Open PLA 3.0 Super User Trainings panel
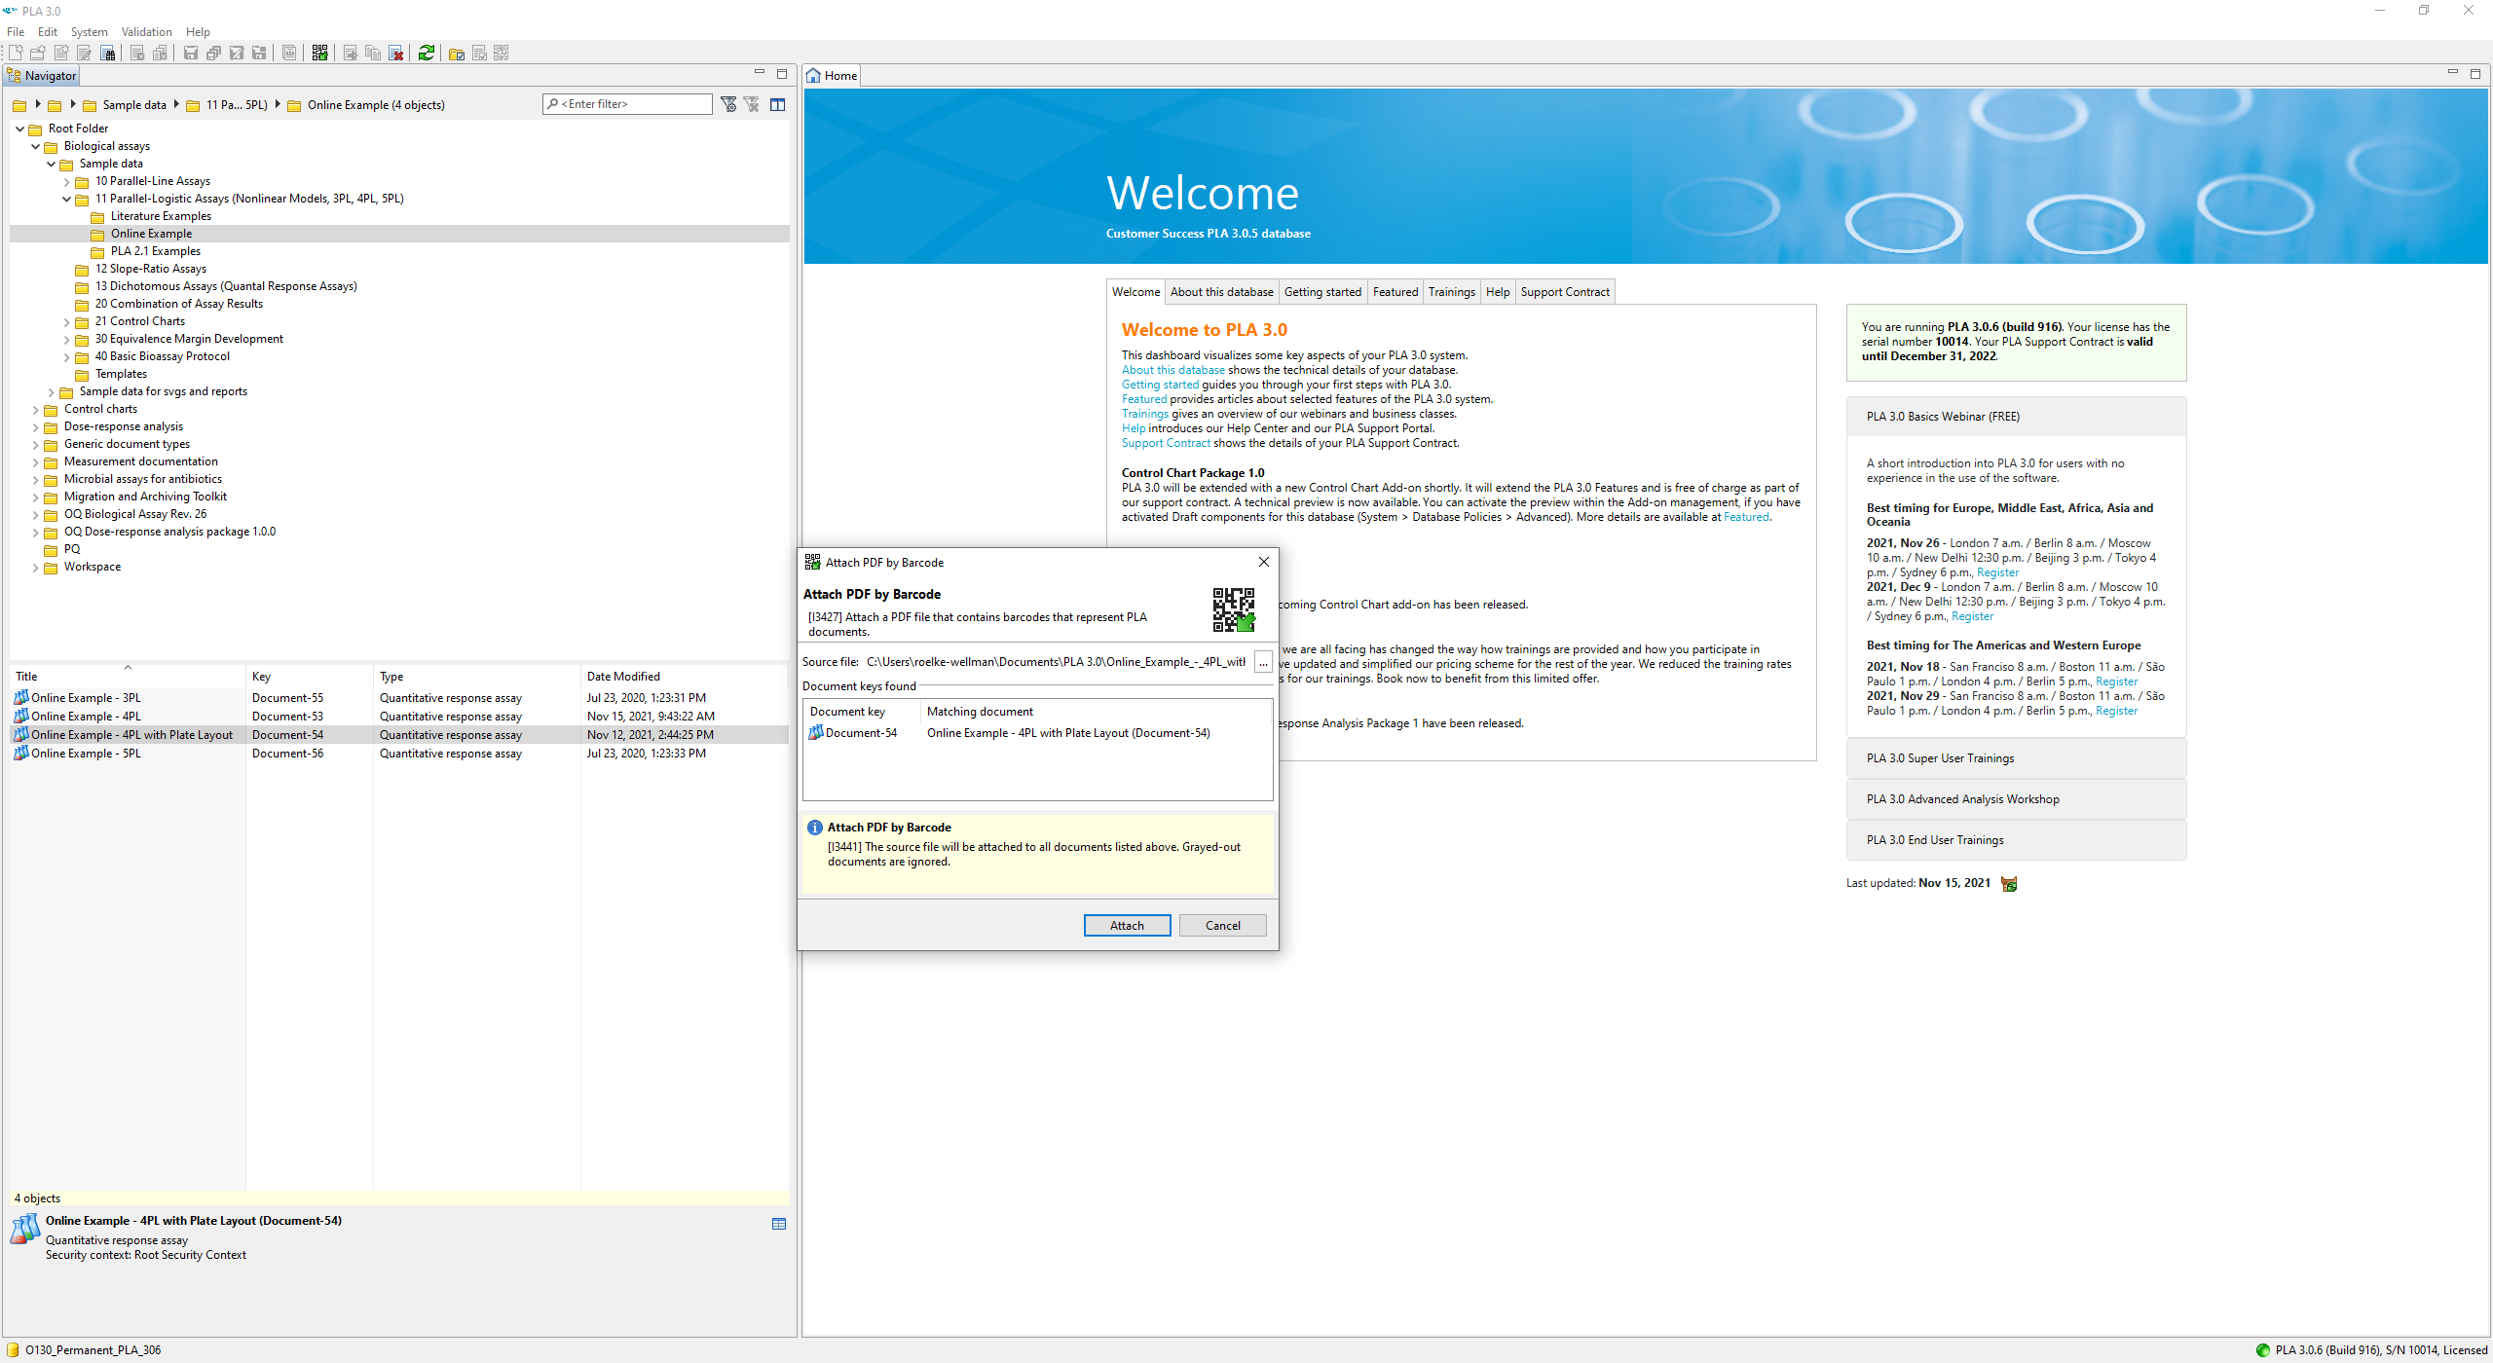This screenshot has width=2493, height=1363. point(2016,758)
